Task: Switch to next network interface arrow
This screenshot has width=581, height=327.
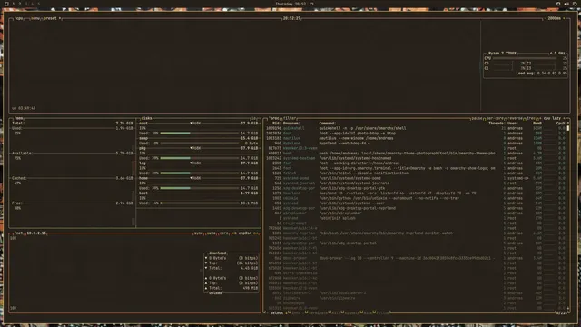Action: [256, 233]
